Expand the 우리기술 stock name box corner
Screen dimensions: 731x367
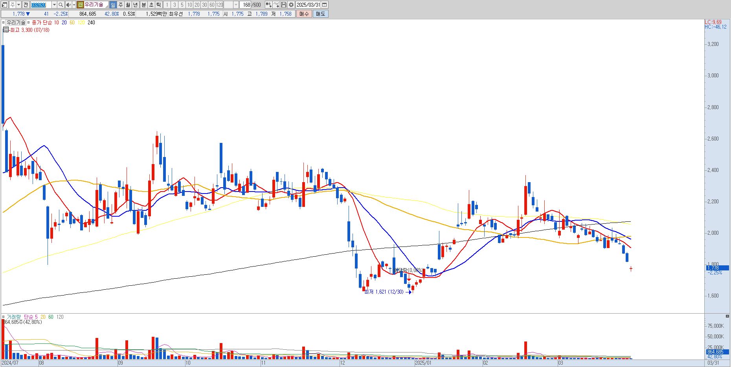click(106, 7)
